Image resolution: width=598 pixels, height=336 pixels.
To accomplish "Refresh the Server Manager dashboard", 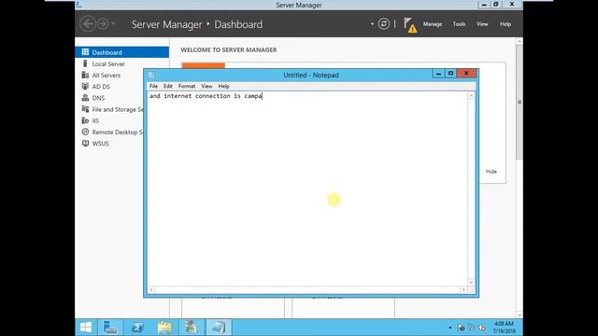I will coord(384,23).
